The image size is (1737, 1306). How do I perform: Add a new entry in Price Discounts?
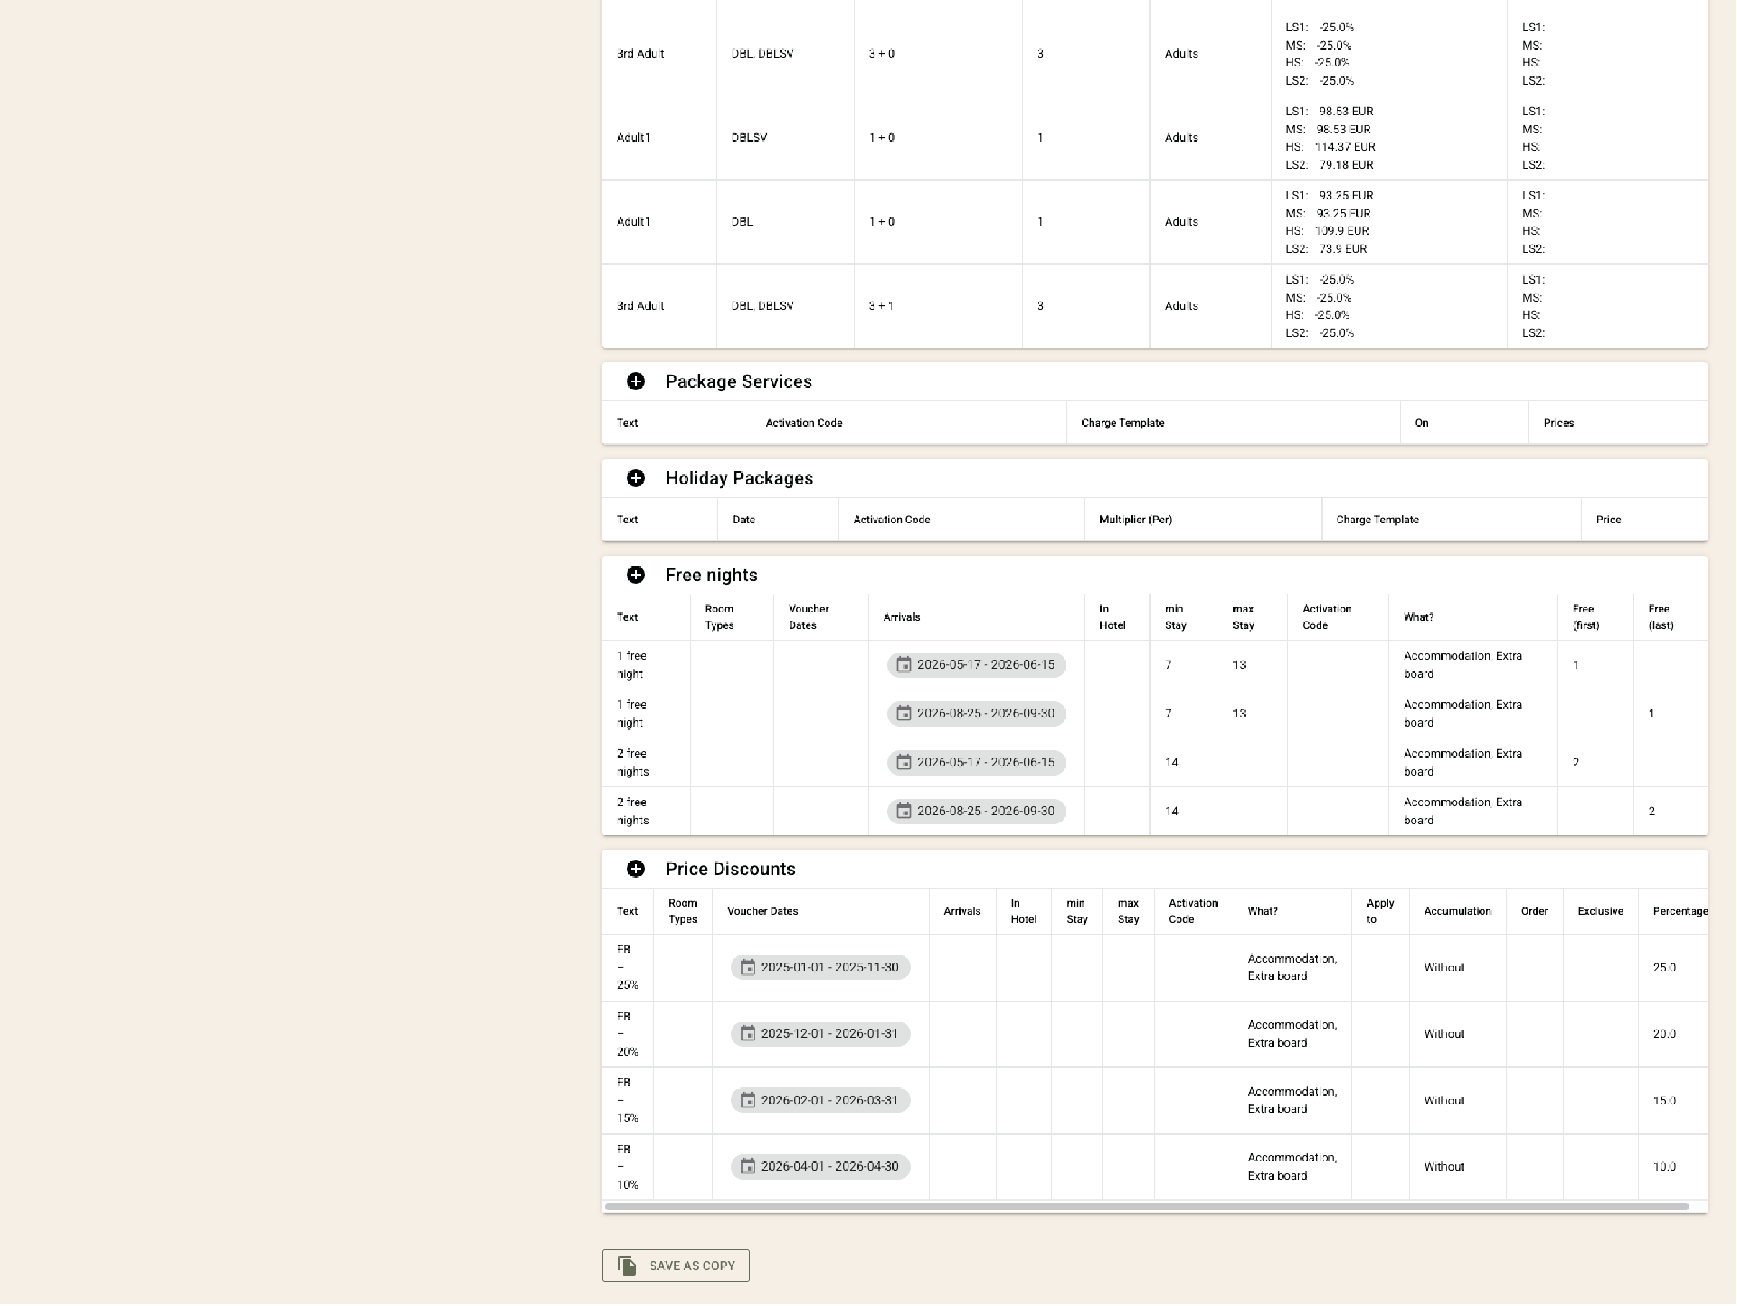click(635, 868)
